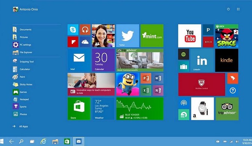Screen dimensions: 252x146
Task: Open Pictures from the left list
Action: [20, 37]
